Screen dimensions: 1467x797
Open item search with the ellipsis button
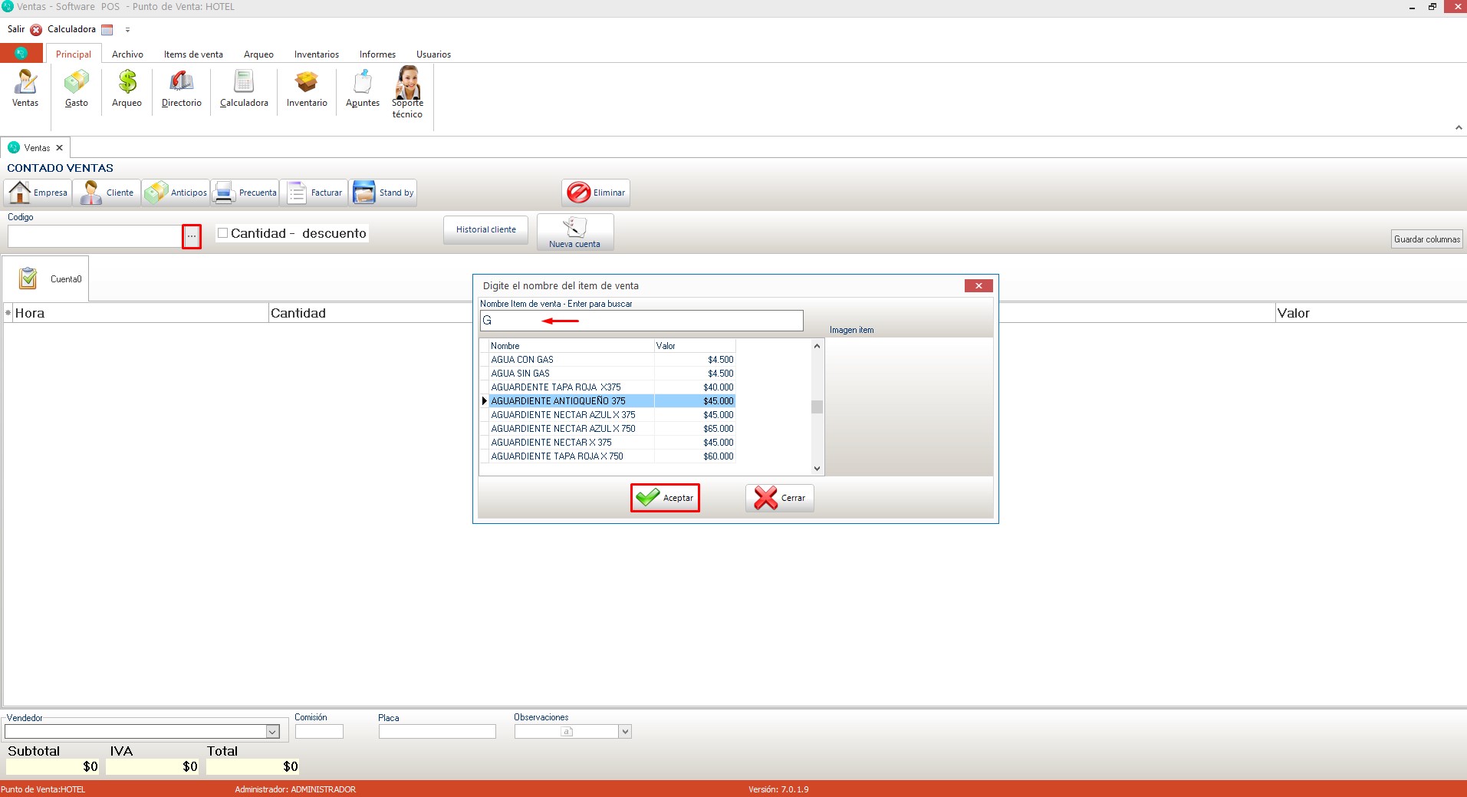[x=192, y=236]
